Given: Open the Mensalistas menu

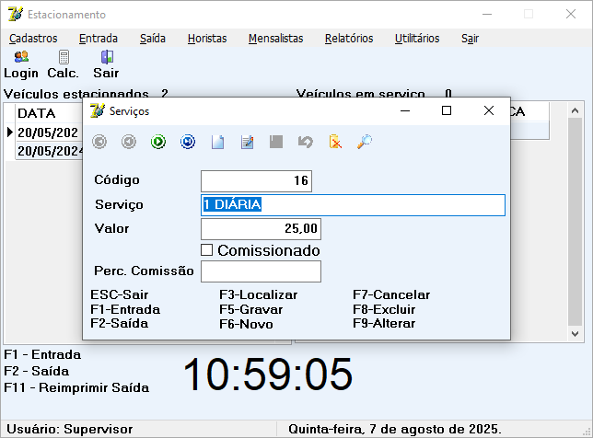Looking at the screenshot, I should [276, 39].
